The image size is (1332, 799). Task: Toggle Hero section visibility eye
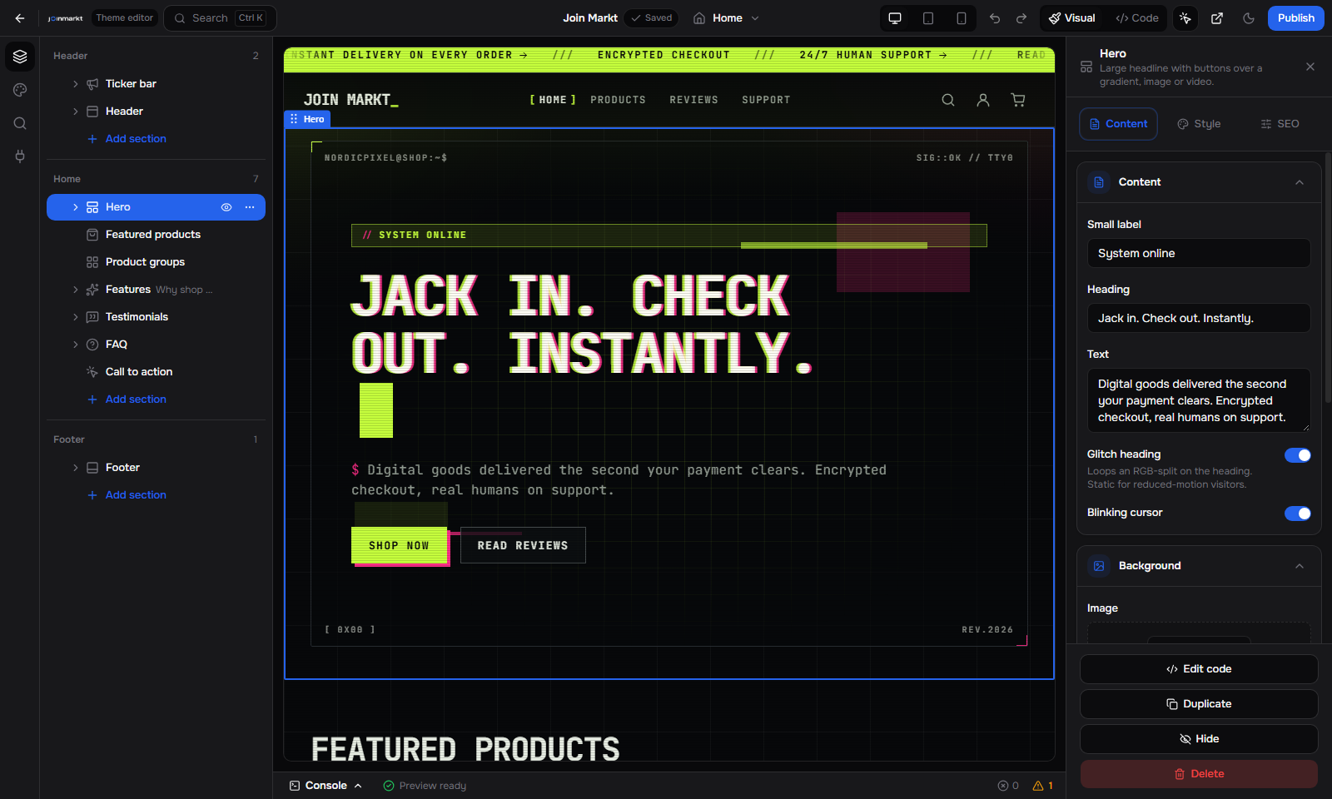point(226,207)
